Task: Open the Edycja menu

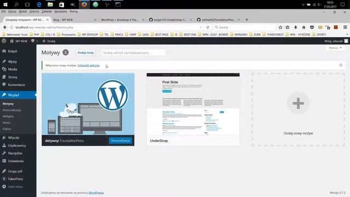Action: click(x=12, y=11)
